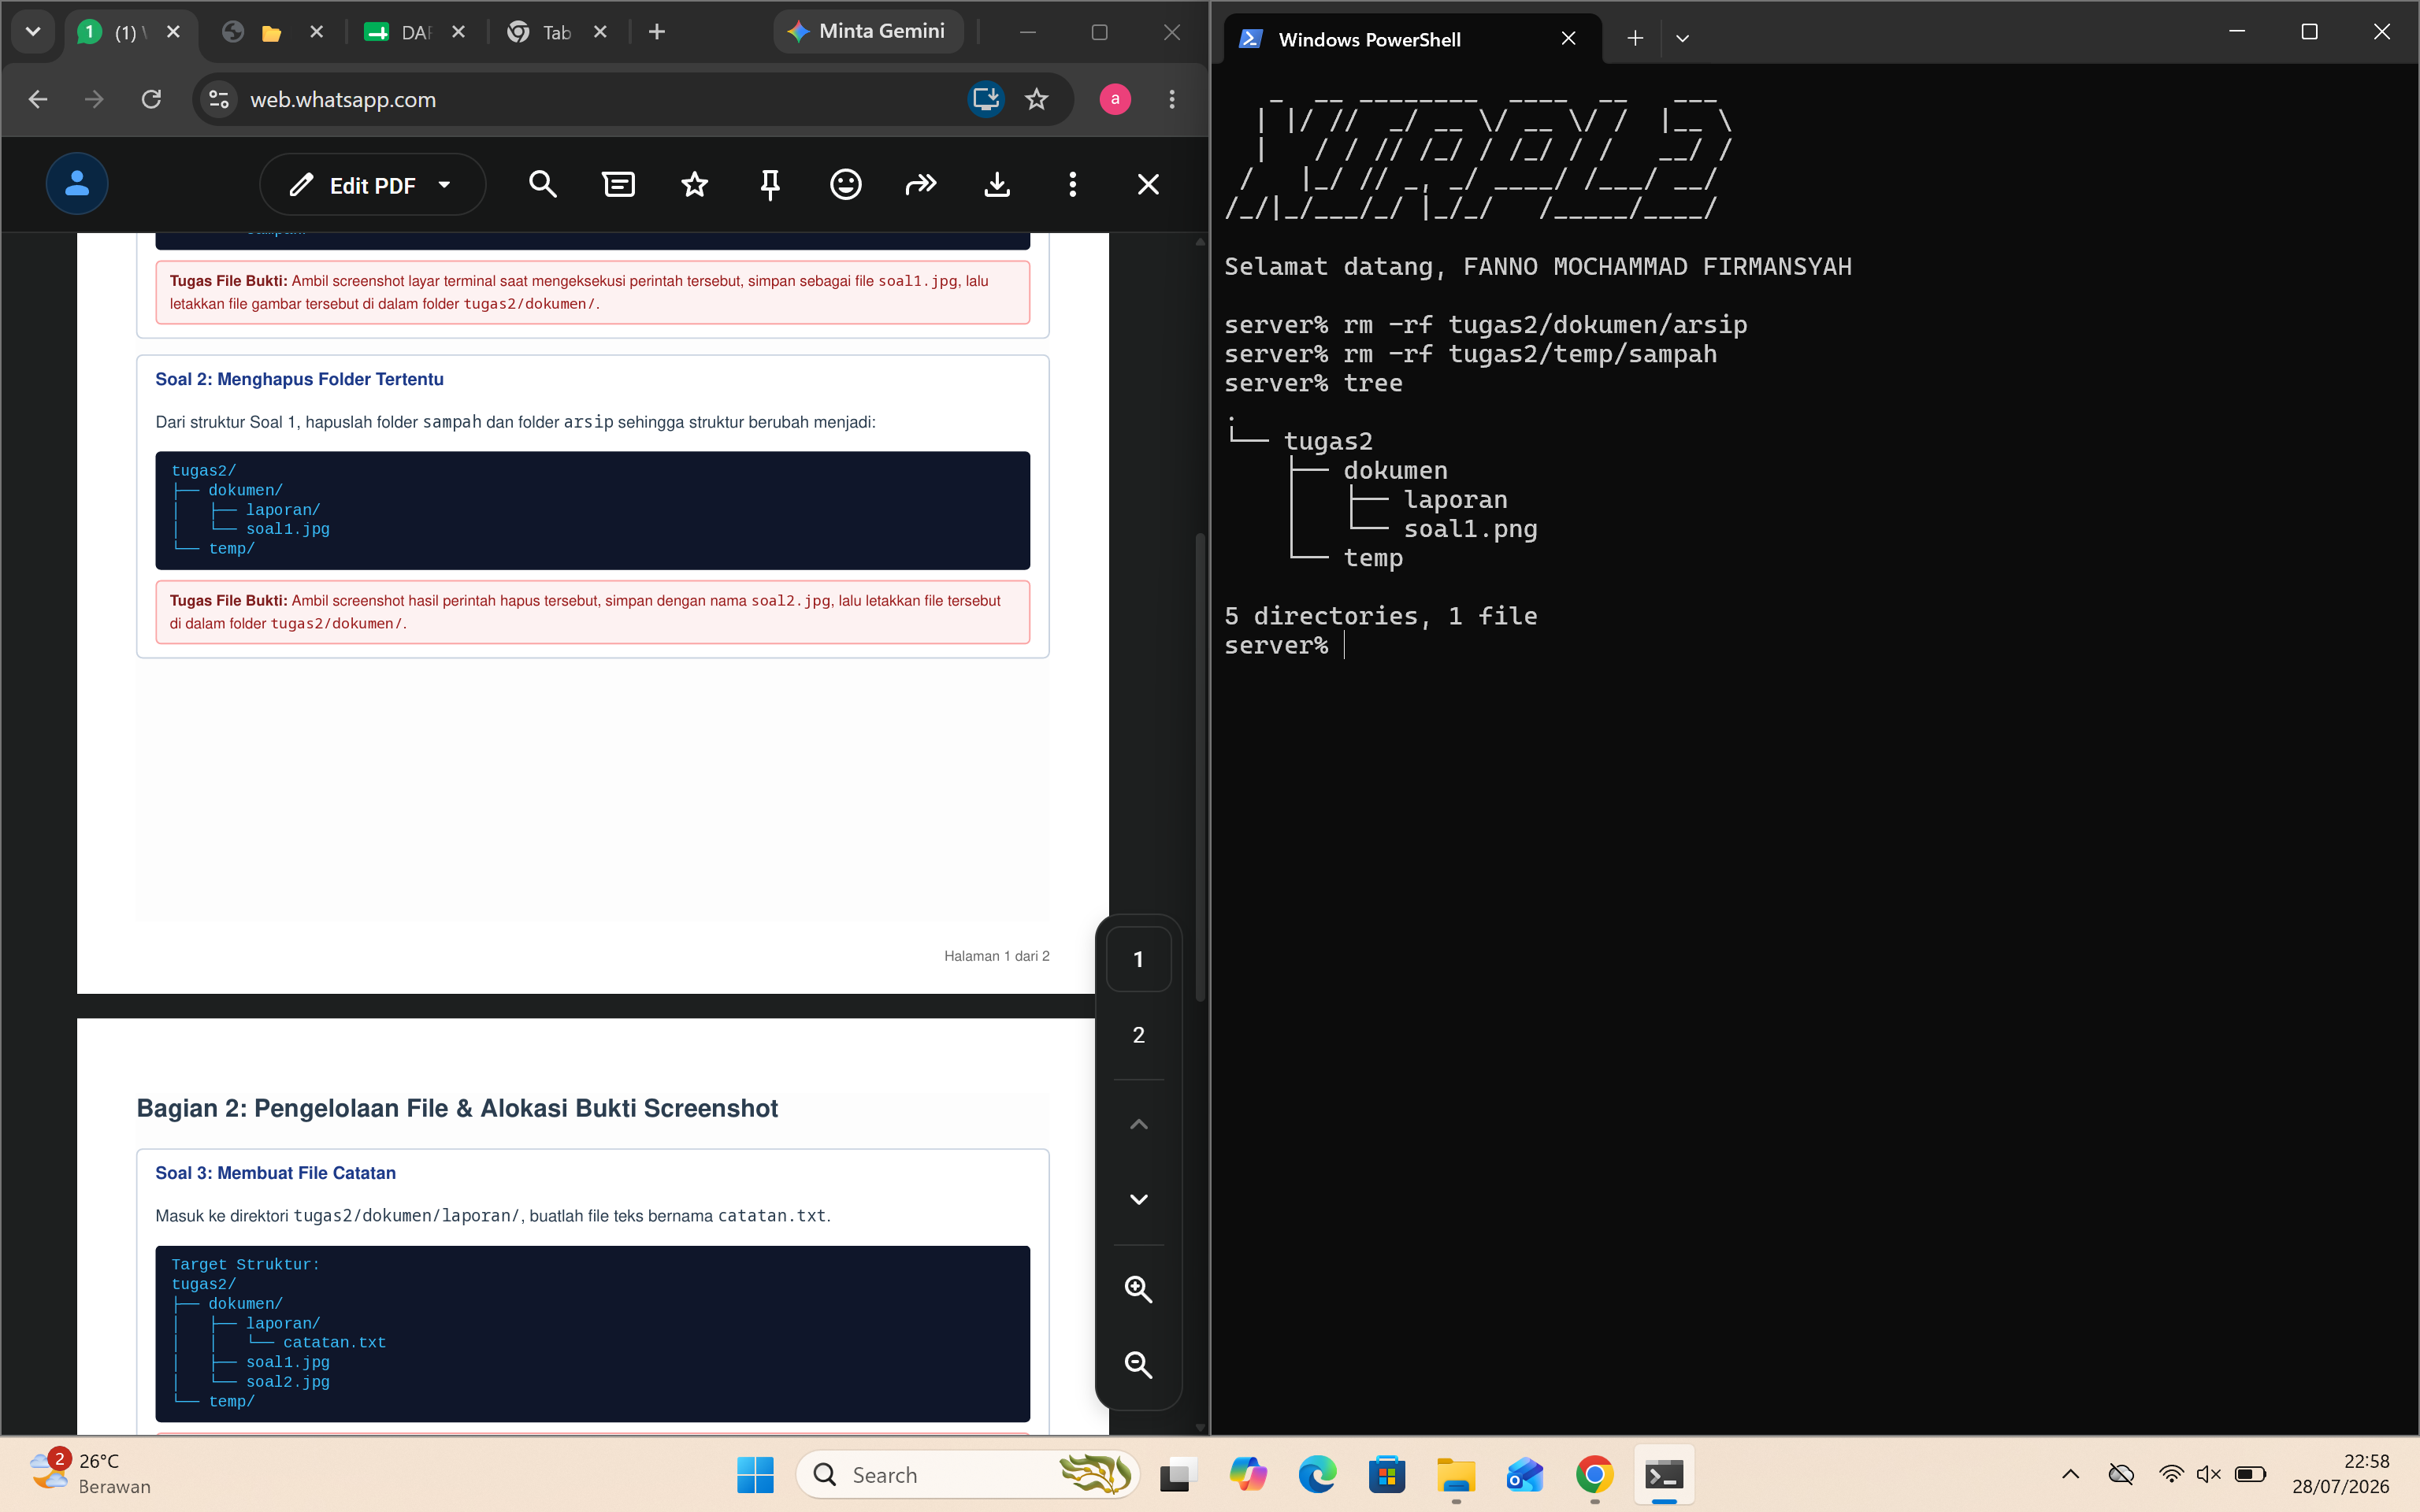This screenshot has height=1512, width=2420.
Task: Close the PDF preview
Action: [1148, 184]
